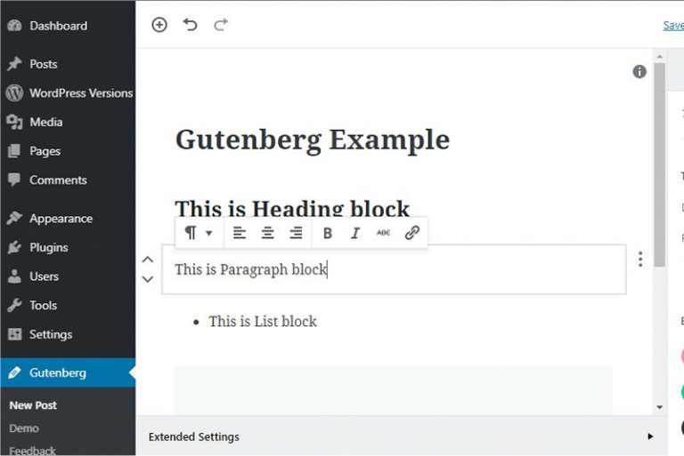This screenshot has height=456, width=684.
Task: Insert a link with chain icon
Action: [x=411, y=233]
